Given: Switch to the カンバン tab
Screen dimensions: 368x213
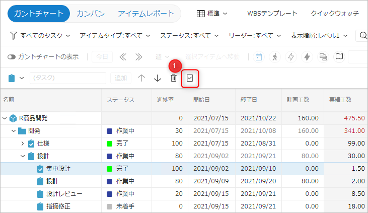Looking at the screenshot, I should [x=90, y=14].
